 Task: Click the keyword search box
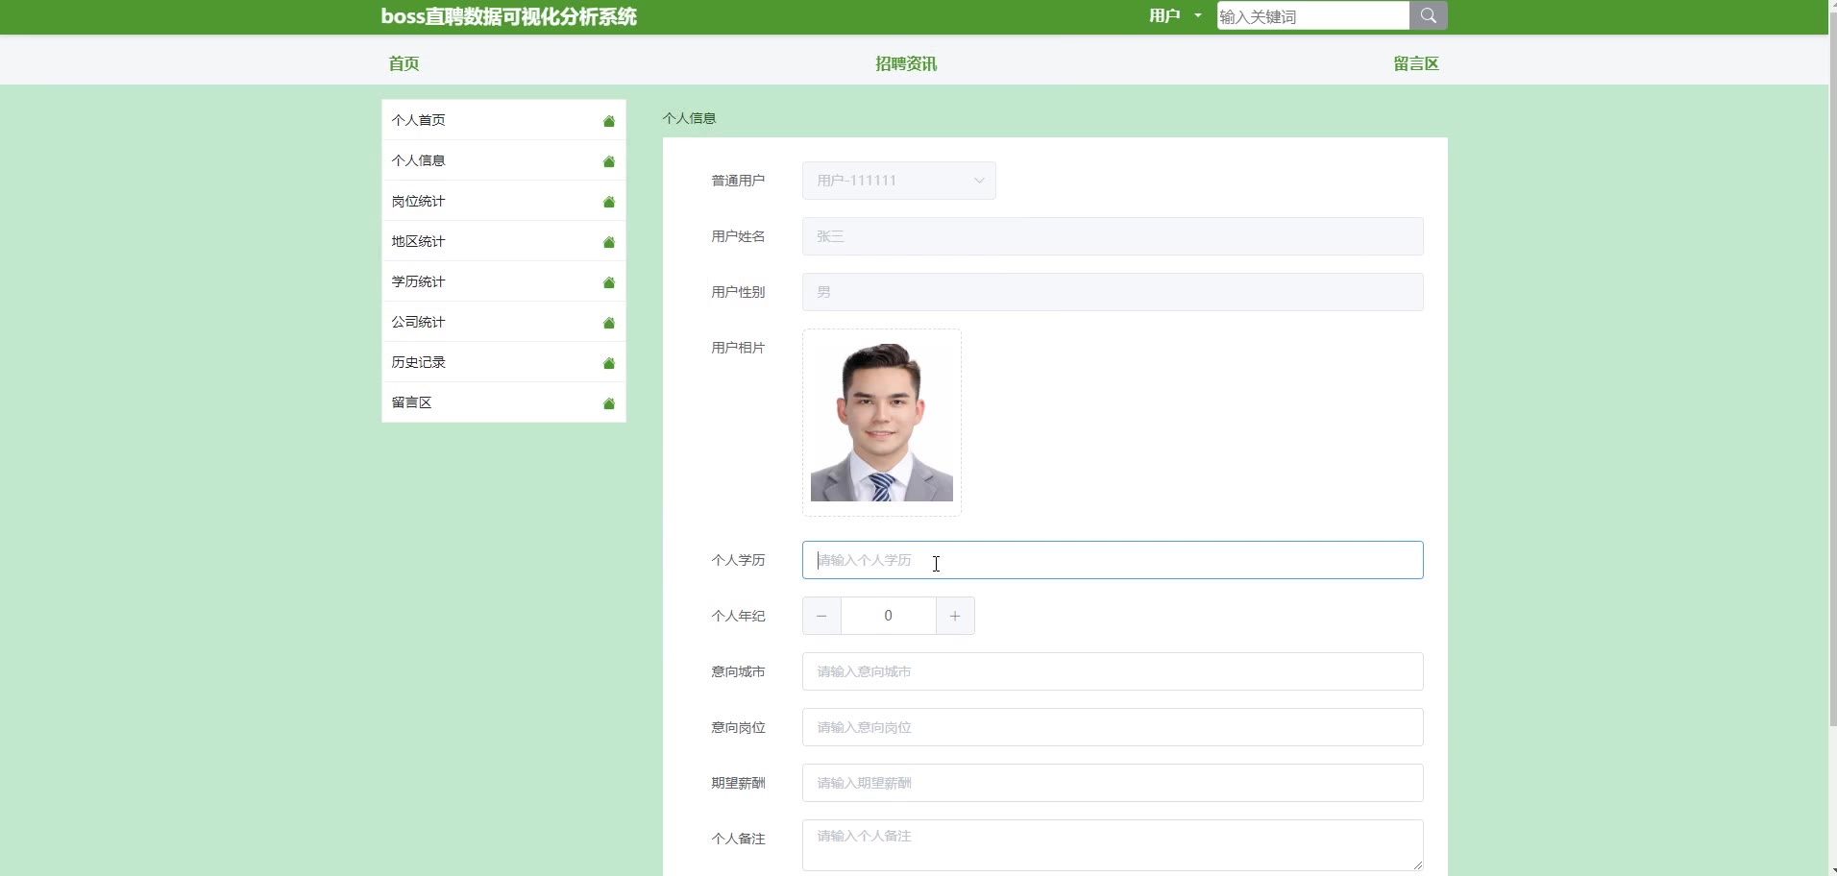tap(1312, 16)
